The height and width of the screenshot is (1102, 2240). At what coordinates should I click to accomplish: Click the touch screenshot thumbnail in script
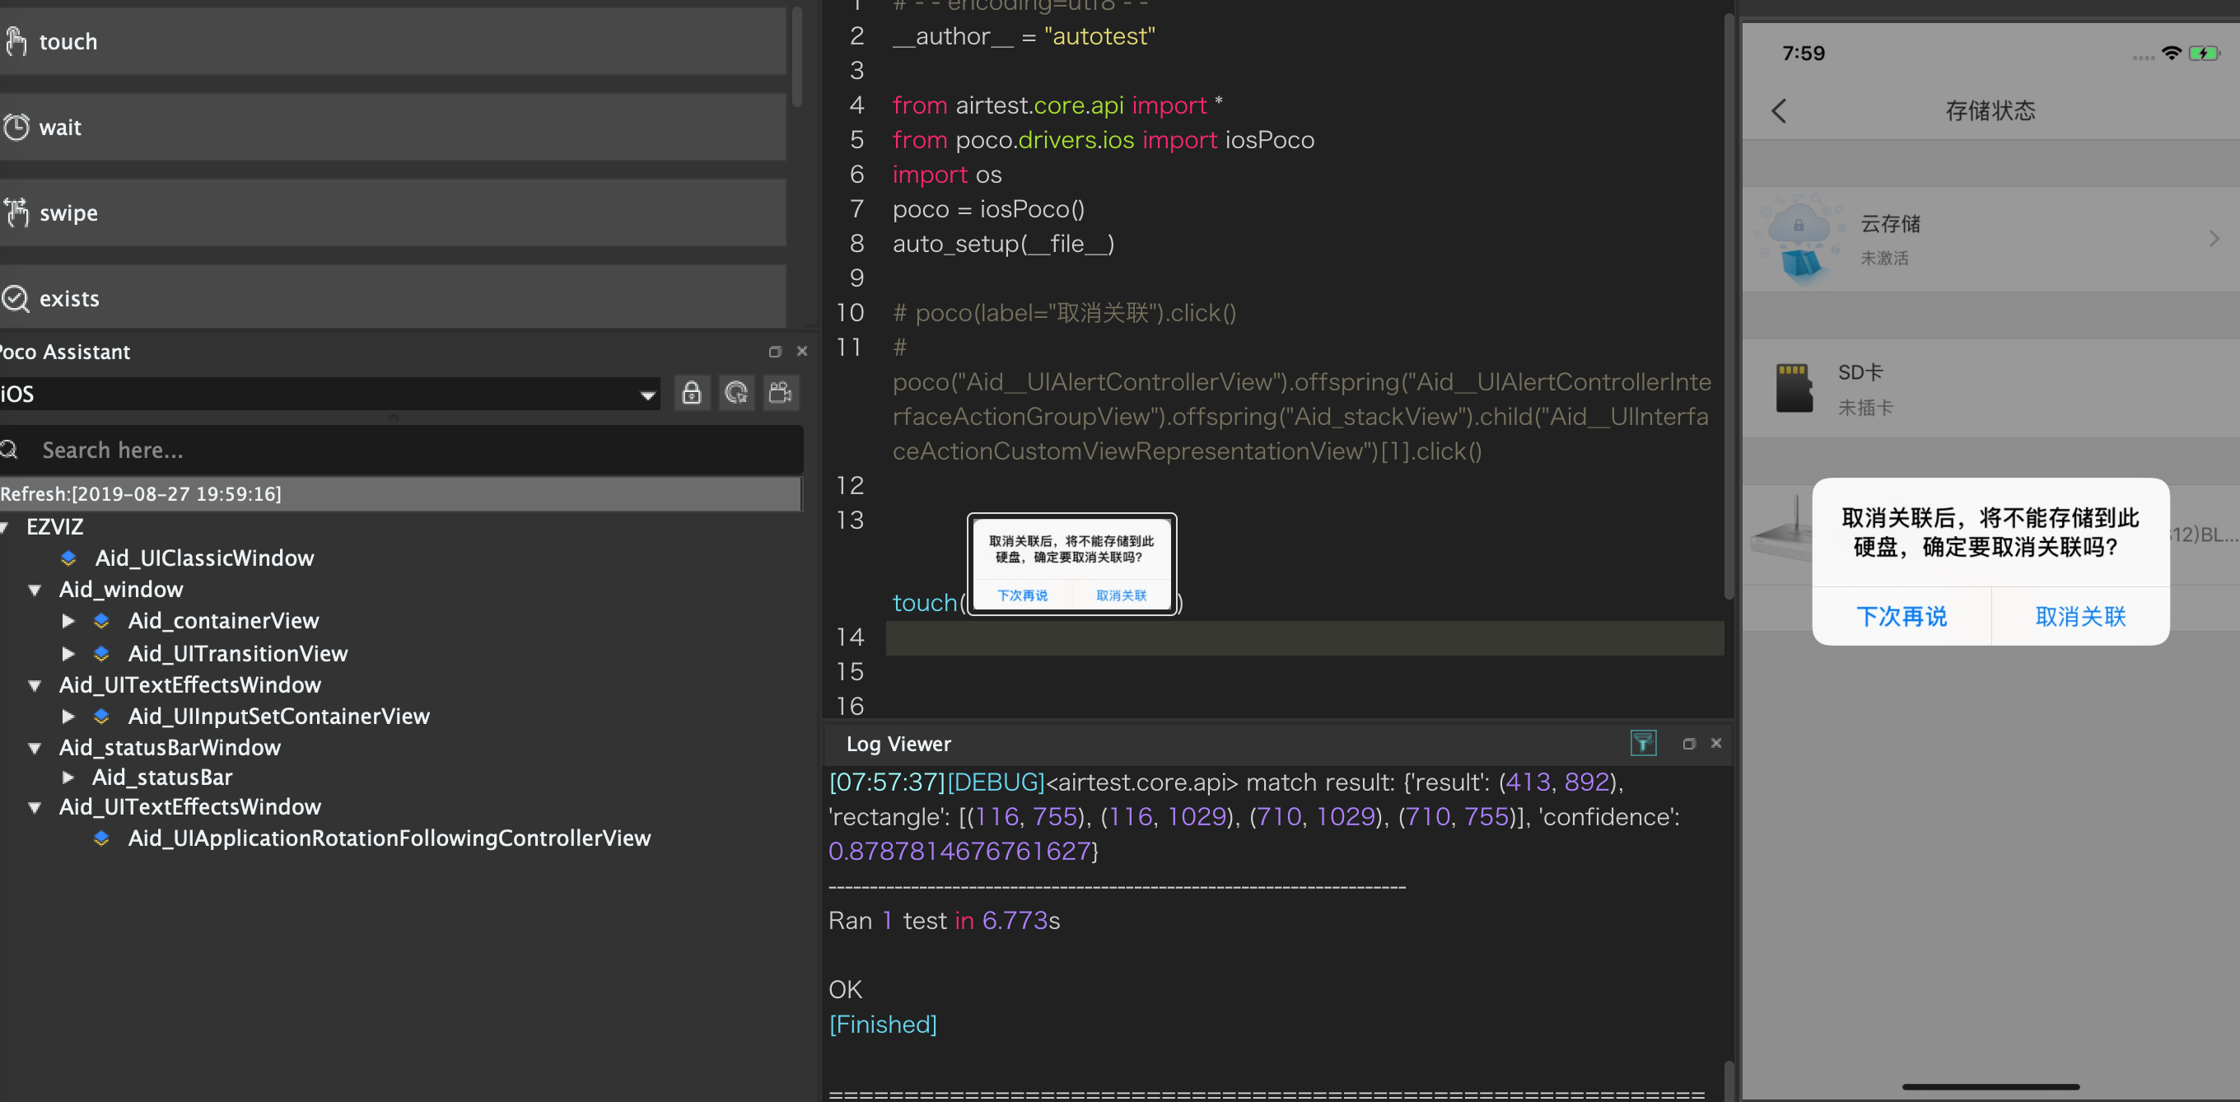[x=1071, y=564]
